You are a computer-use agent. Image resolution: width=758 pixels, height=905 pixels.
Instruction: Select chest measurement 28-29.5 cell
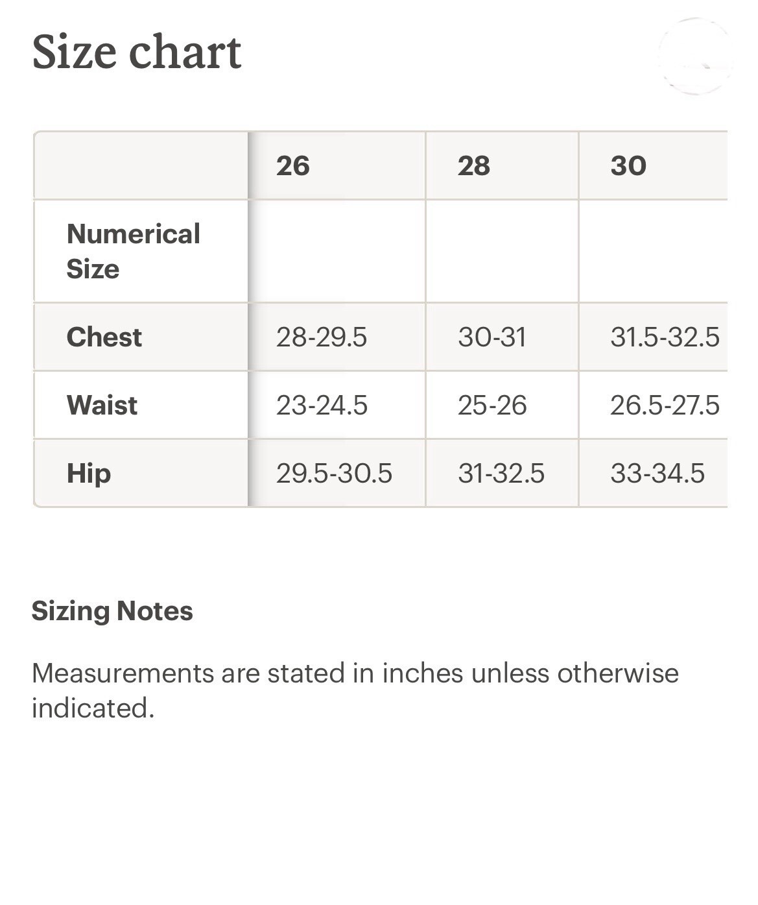(337, 337)
